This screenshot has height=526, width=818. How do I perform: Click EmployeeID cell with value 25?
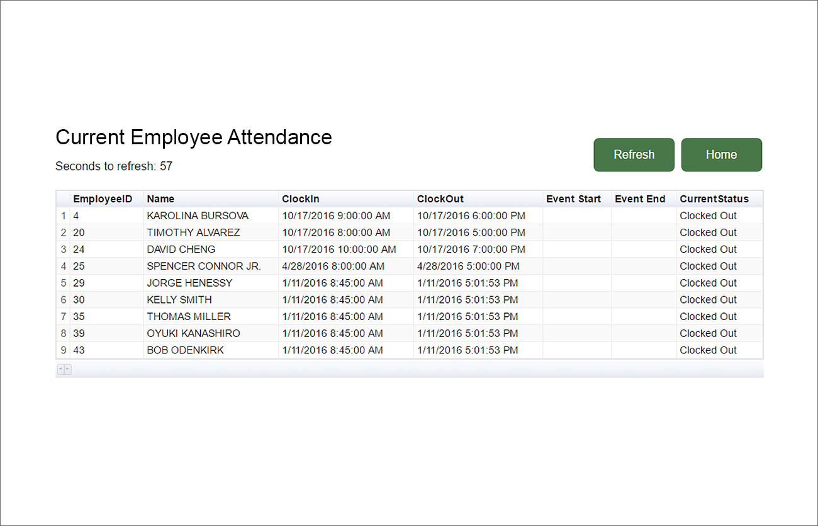(x=106, y=266)
